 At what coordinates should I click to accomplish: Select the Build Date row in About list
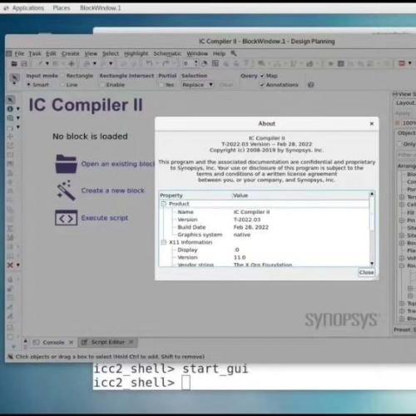(265, 227)
